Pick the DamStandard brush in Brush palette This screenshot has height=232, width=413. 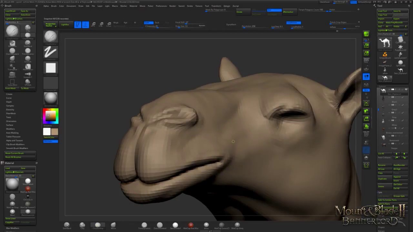pyautogui.click(x=12, y=51)
